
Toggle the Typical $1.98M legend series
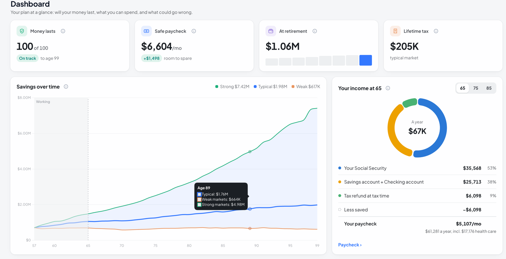point(270,87)
